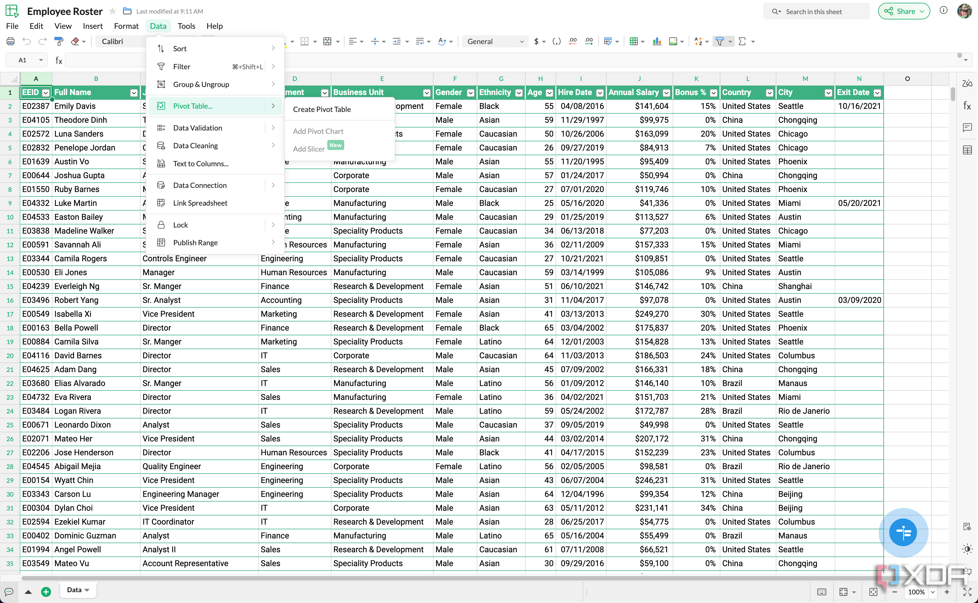
Task: Click the AutoSum sigma icon
Action: [x=742, y=42]
